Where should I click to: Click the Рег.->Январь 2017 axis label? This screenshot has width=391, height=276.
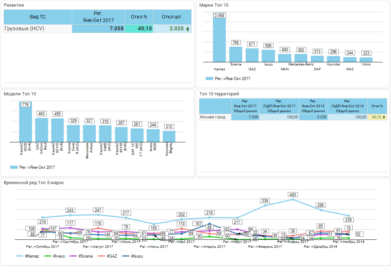tap(293, 242)
